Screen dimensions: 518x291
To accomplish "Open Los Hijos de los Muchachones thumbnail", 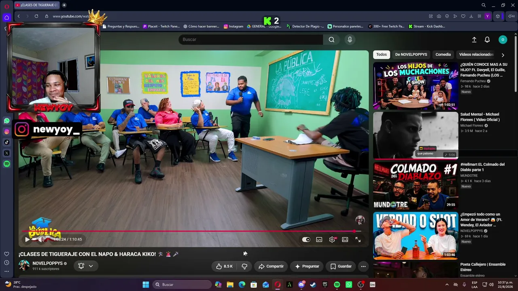I will pyautogui.click(x=416, y=86).
